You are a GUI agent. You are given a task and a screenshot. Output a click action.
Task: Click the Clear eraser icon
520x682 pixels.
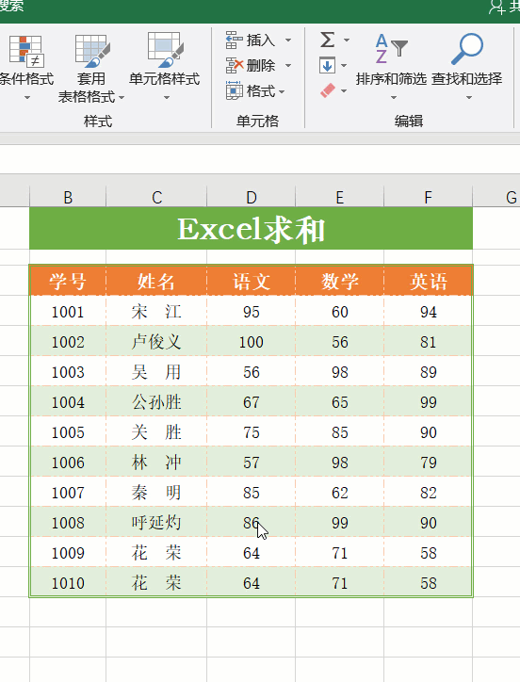click(327, 90)
